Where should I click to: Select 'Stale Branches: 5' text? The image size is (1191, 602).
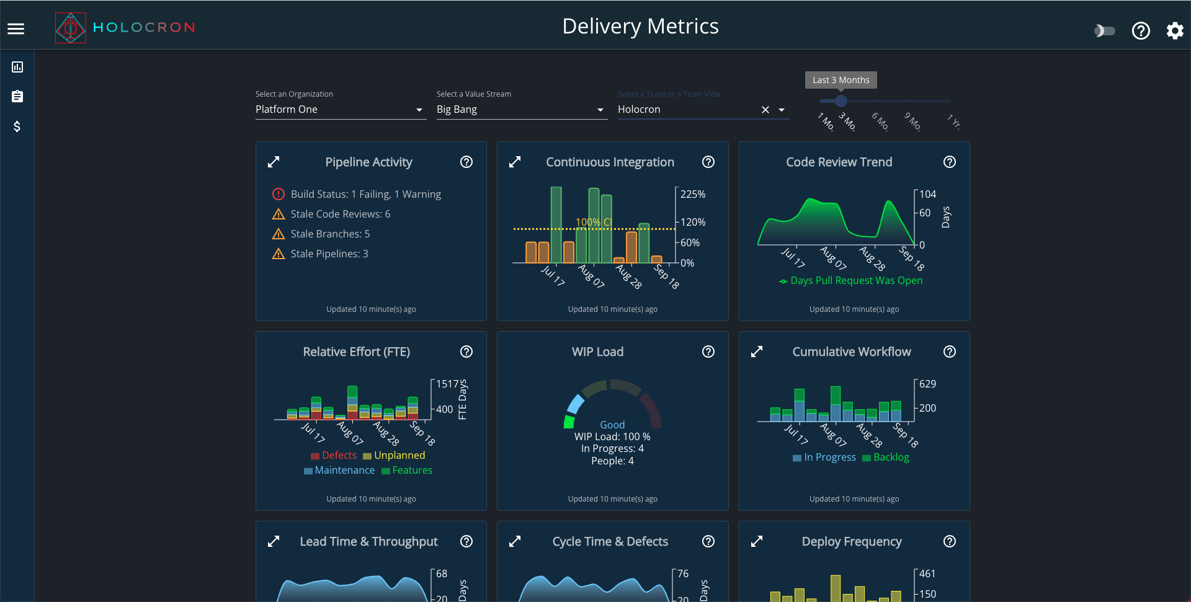point(330,234)
